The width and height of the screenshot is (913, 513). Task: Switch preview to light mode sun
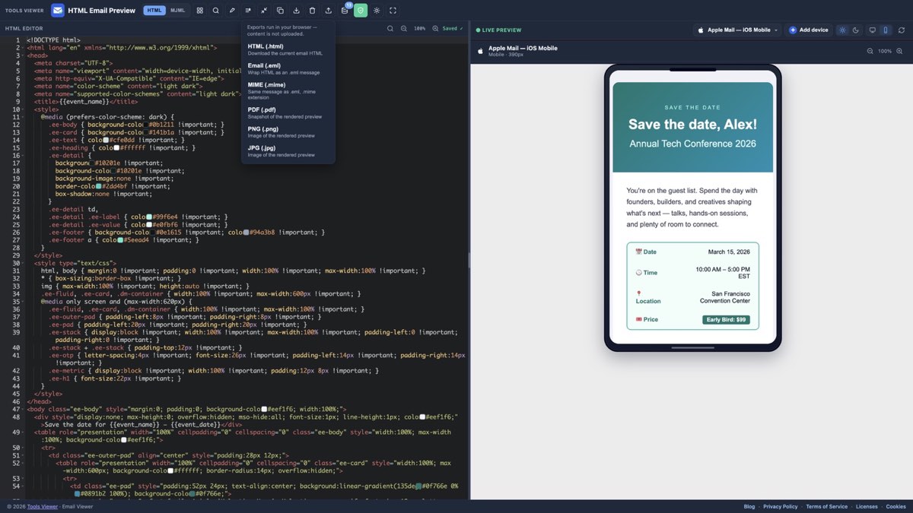(x=842, y=30)
